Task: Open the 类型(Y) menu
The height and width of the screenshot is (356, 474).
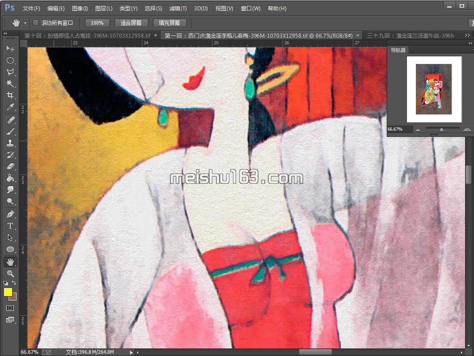Action: (128, 8)
